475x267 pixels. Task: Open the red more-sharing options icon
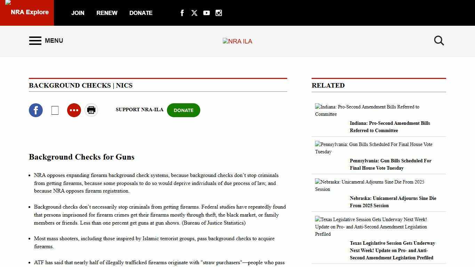point(74,110)
